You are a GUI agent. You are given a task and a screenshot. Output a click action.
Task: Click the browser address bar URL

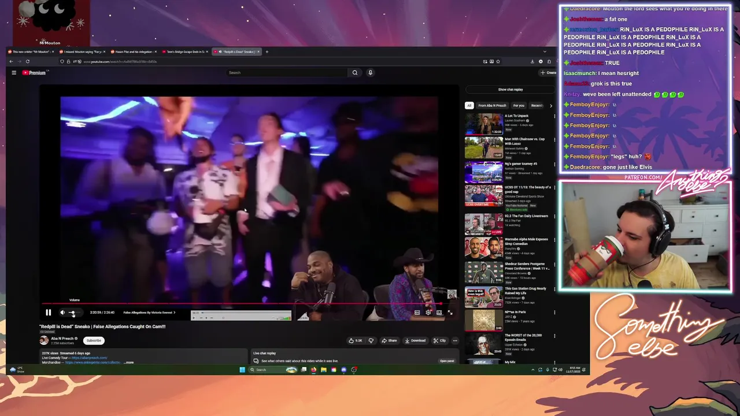(120, 61)
